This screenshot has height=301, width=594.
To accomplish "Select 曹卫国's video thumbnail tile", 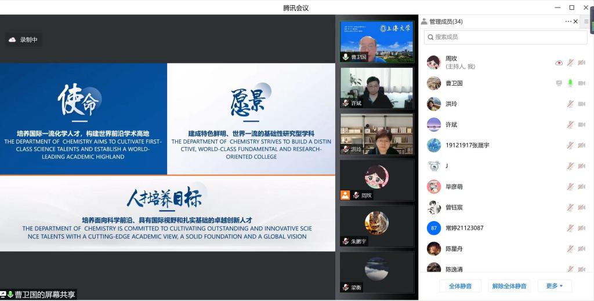I will coord(376,42).
